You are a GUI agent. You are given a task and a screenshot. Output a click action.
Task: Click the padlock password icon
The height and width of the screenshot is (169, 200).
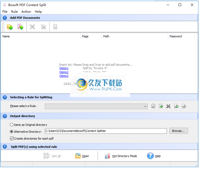pyautogui.click(x=55, y=27)
